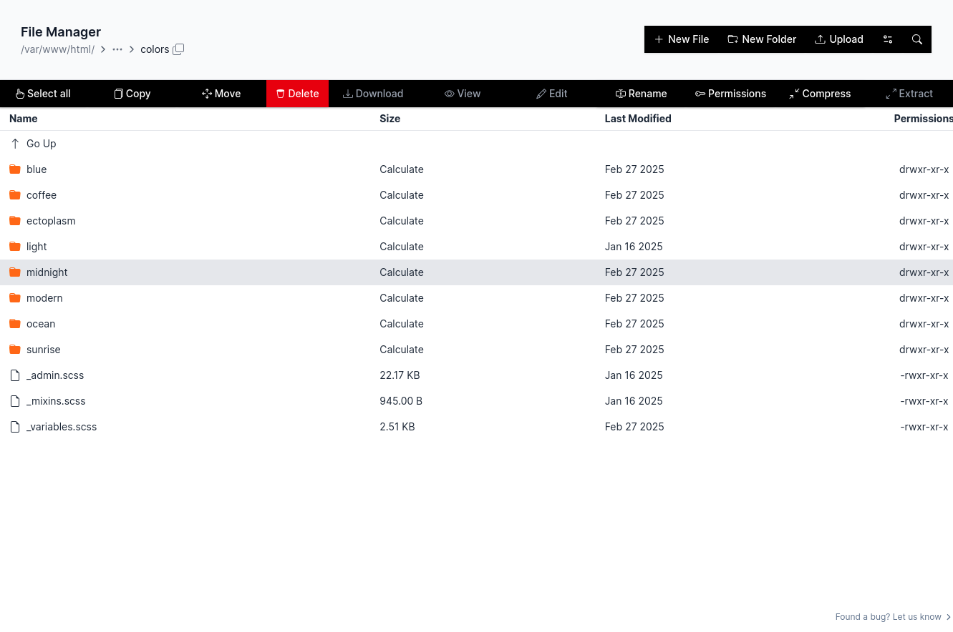Click Compress in the toolbar

pos(820,94)
